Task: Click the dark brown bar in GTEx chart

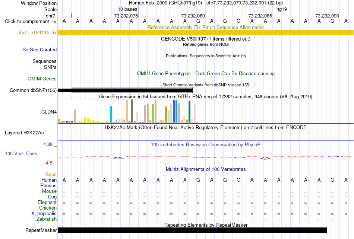Action: tap(132, 111)
